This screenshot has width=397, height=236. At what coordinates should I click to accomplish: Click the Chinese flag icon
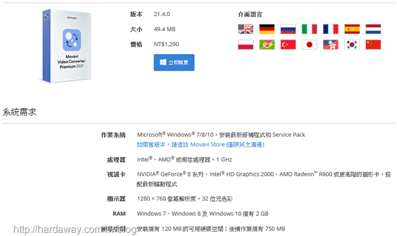tap(373, 45)
